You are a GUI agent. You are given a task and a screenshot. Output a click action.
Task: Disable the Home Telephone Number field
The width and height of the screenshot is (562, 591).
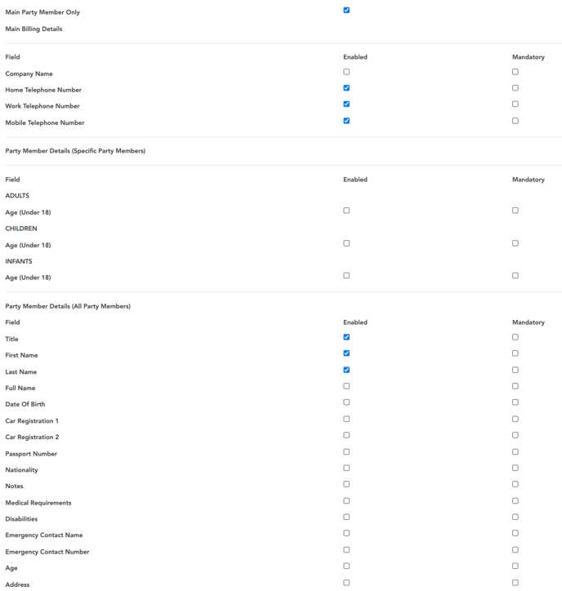(x=346, y=88)
